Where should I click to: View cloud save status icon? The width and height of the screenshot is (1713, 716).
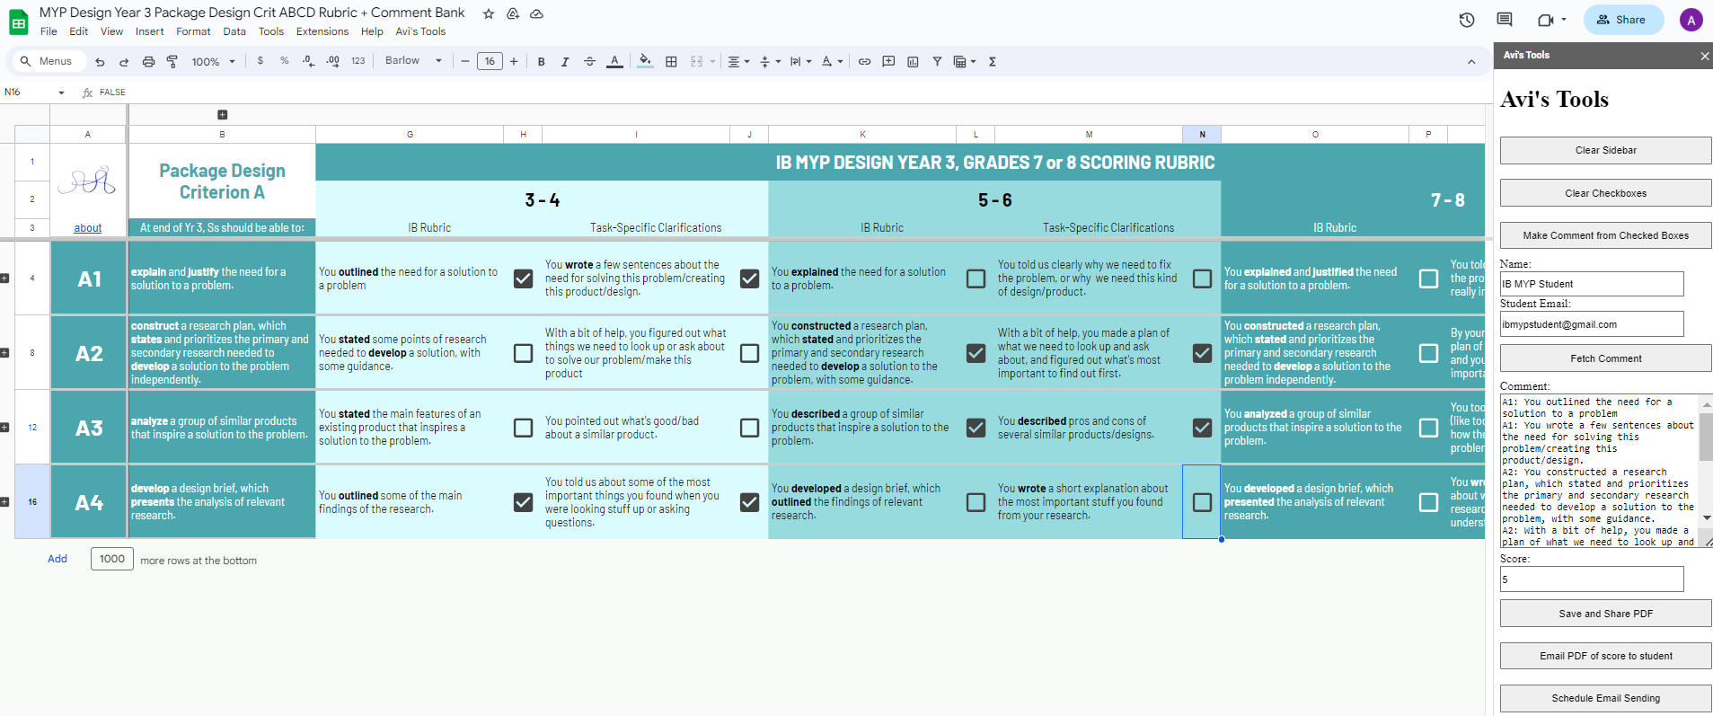click(536, 13)
